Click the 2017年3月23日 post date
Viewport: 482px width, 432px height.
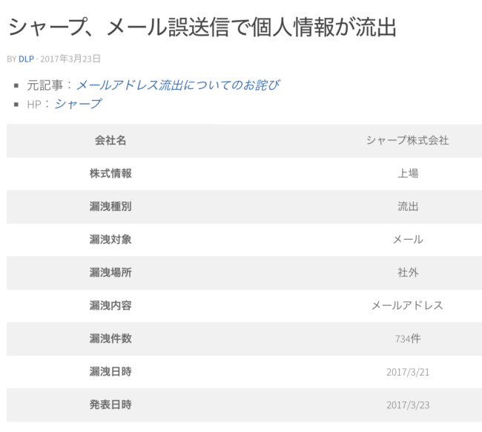point(70,59)
